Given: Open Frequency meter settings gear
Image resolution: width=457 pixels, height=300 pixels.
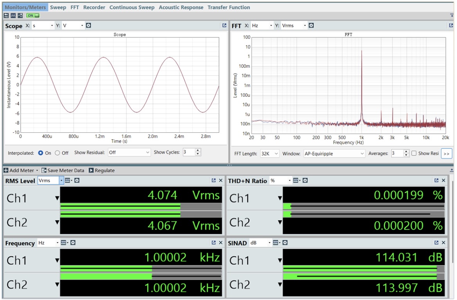Looking at the screenshot, I should coord(73,242).
